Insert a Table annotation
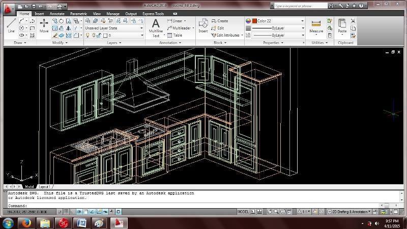407x229 pixels. (175, 35)
